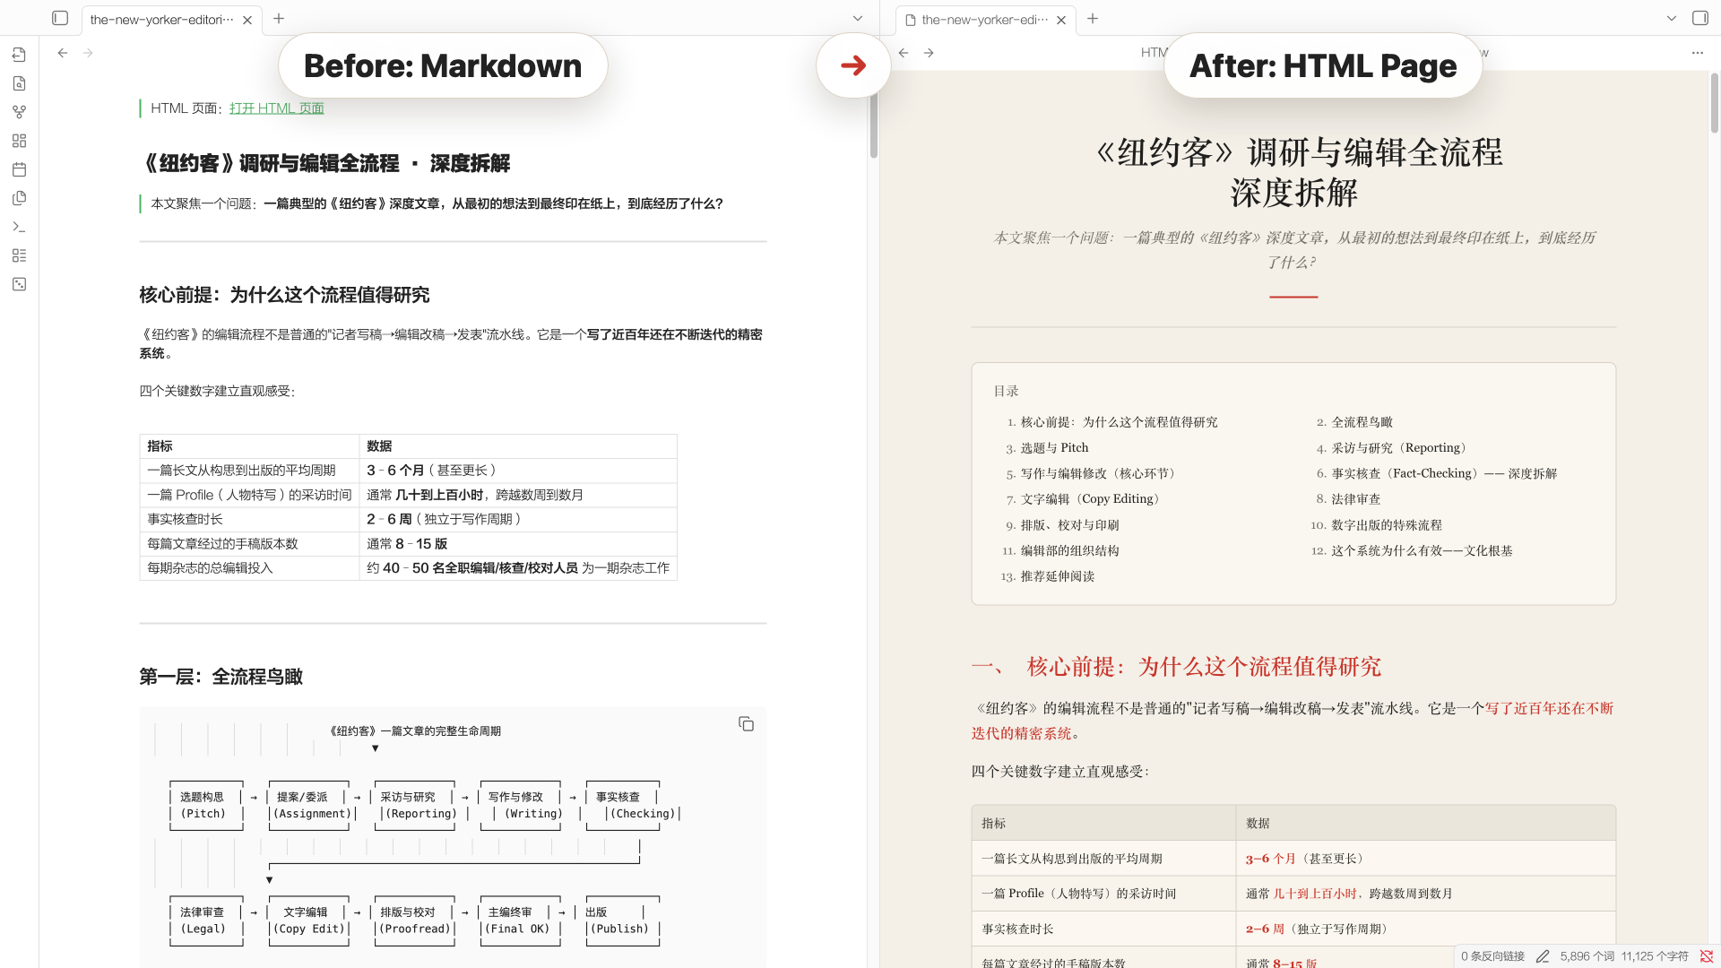
Task: Go forward in the left Markdown pane
Action: (88, 53)
